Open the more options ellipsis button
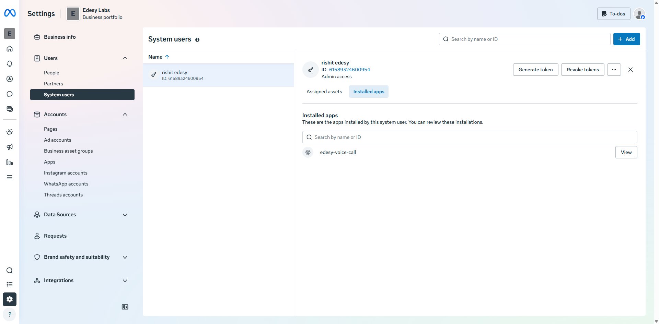The width and height of the screenshot is (659, 324). point(614,70)
